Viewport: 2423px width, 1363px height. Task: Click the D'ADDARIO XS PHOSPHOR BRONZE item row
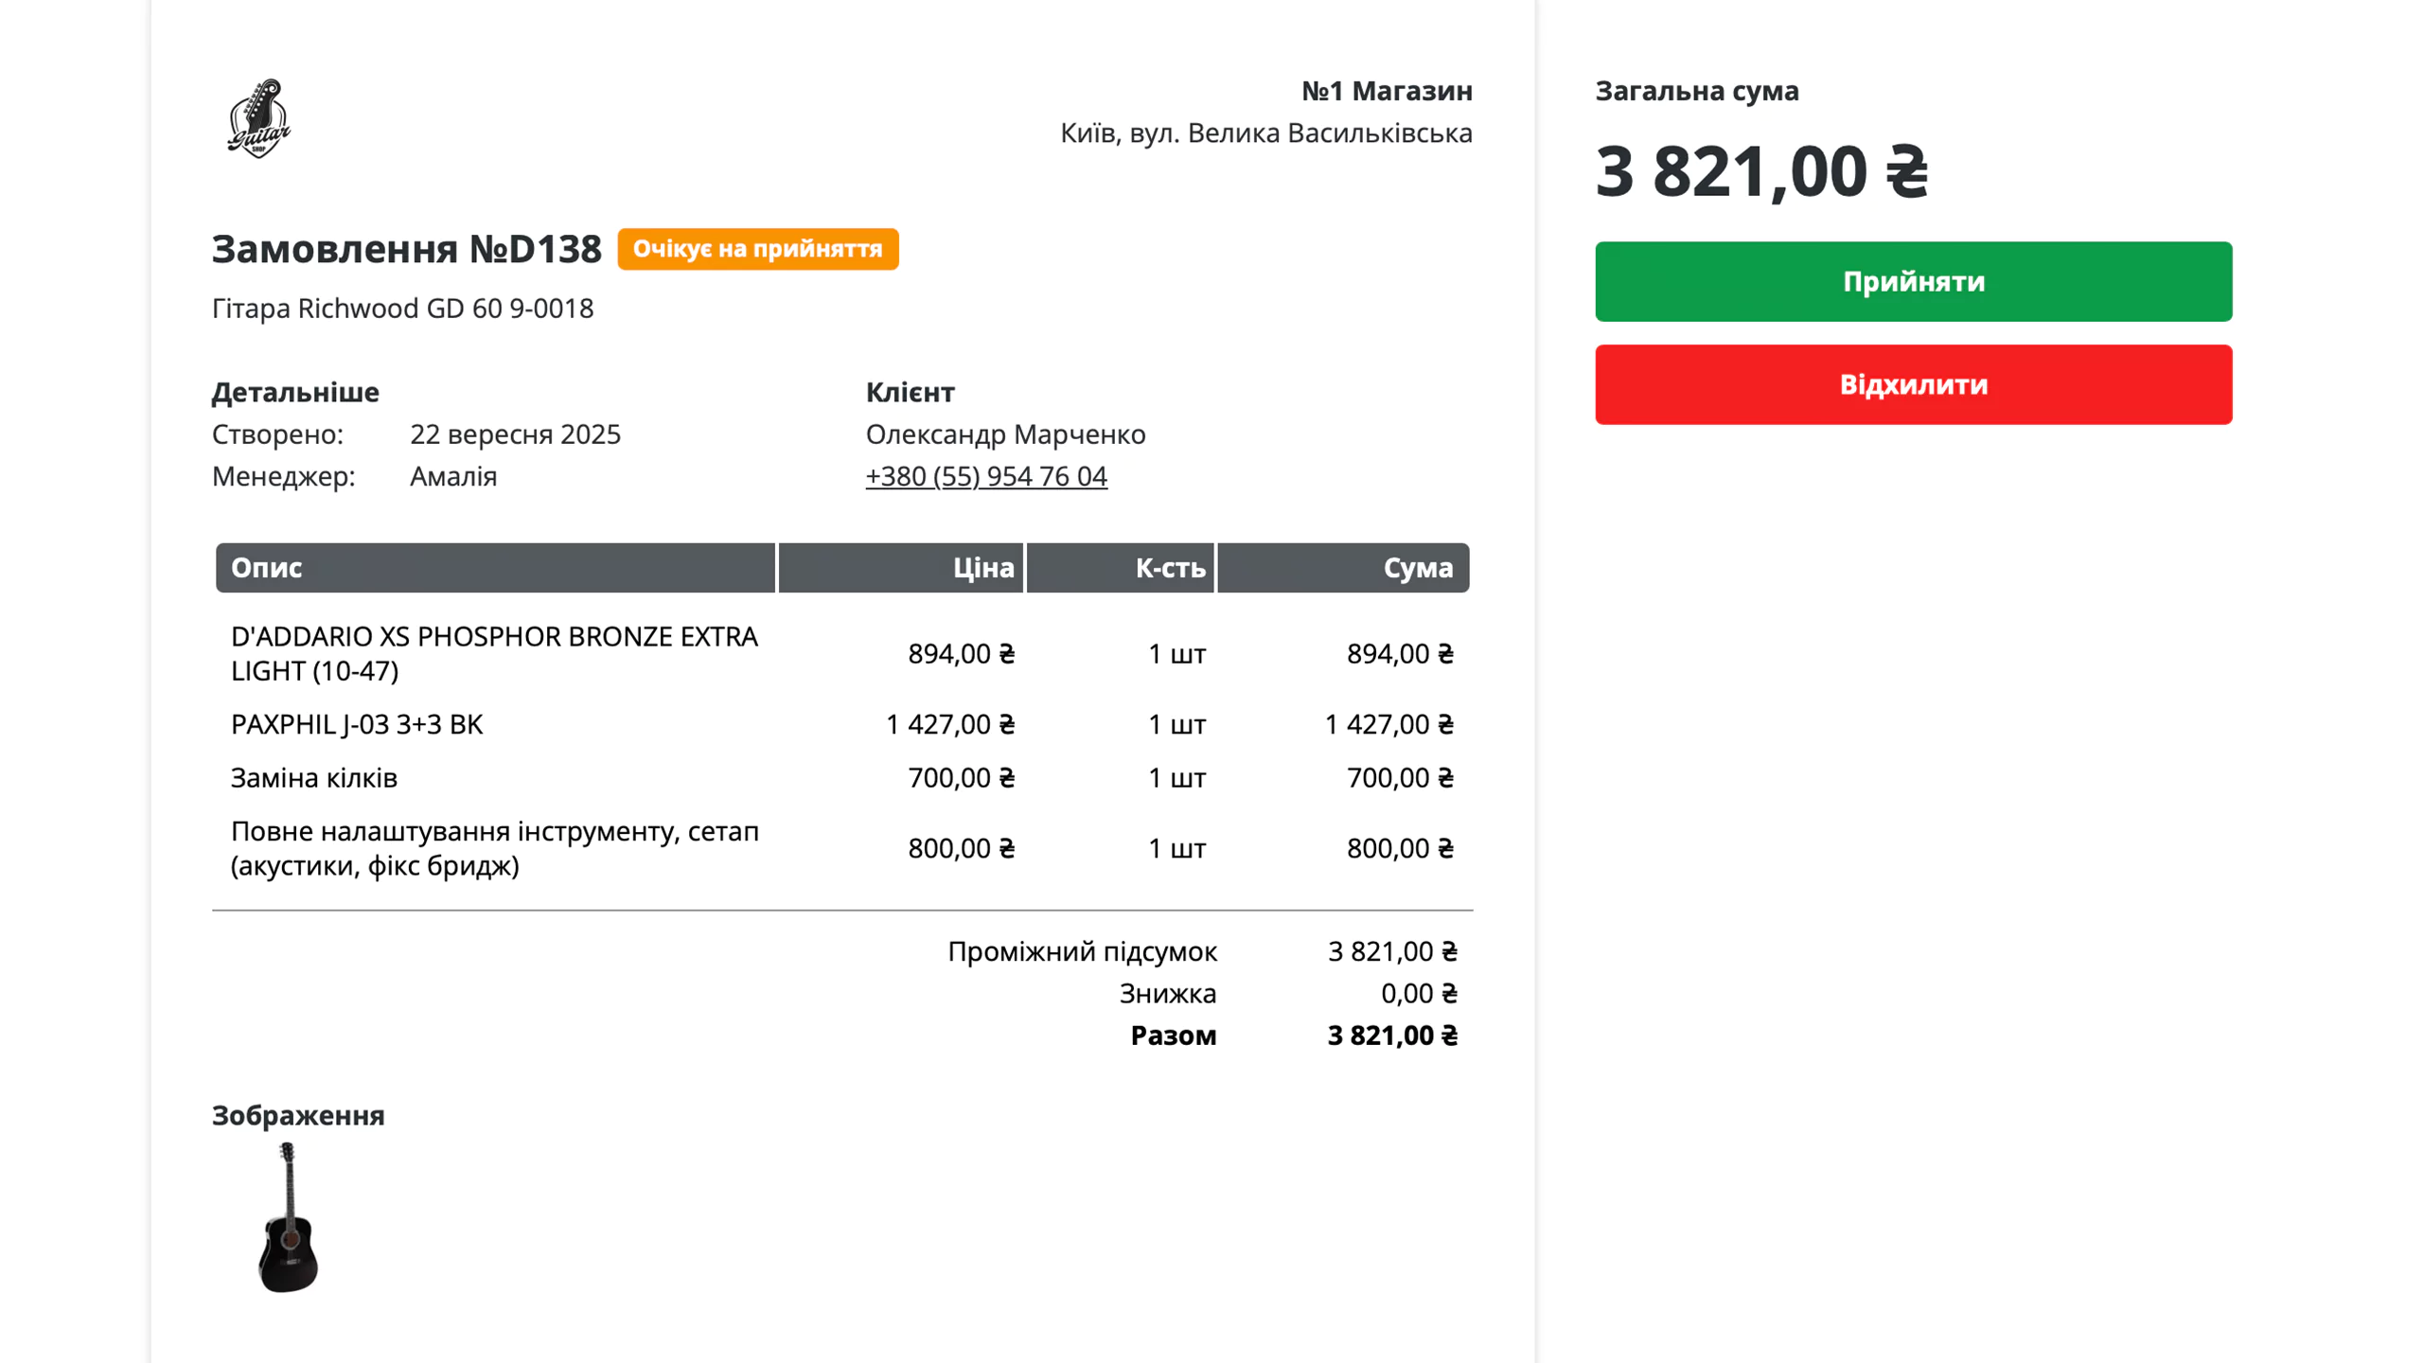[842, 653]
